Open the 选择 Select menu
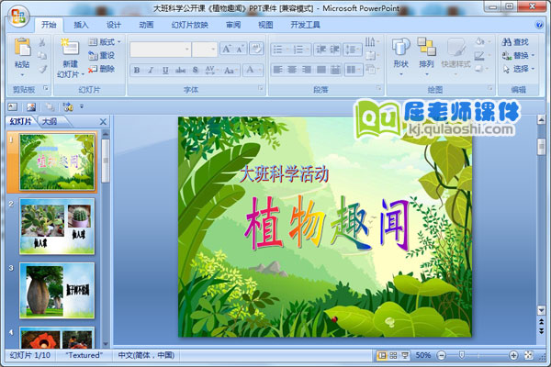This screenshot has height=367, width=551. pos(518,69)
